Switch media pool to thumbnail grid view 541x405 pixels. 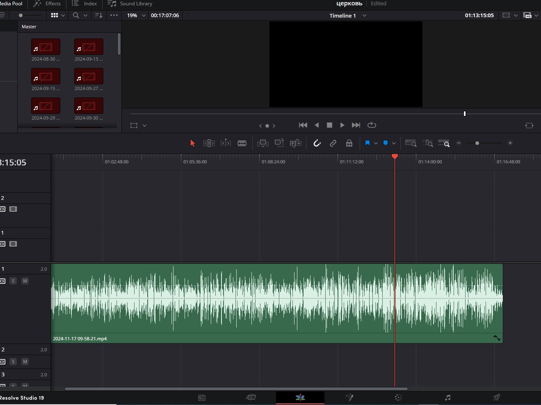click(x=55, y=15)
